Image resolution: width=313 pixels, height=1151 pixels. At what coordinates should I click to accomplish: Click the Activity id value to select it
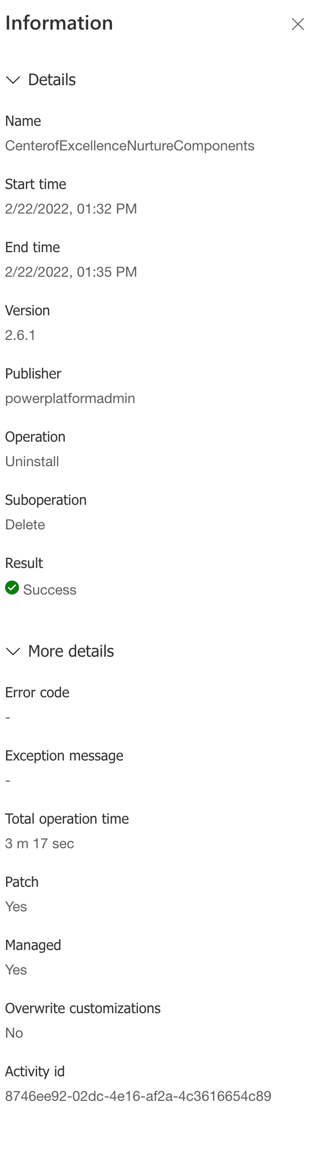tap(138, 1096)
